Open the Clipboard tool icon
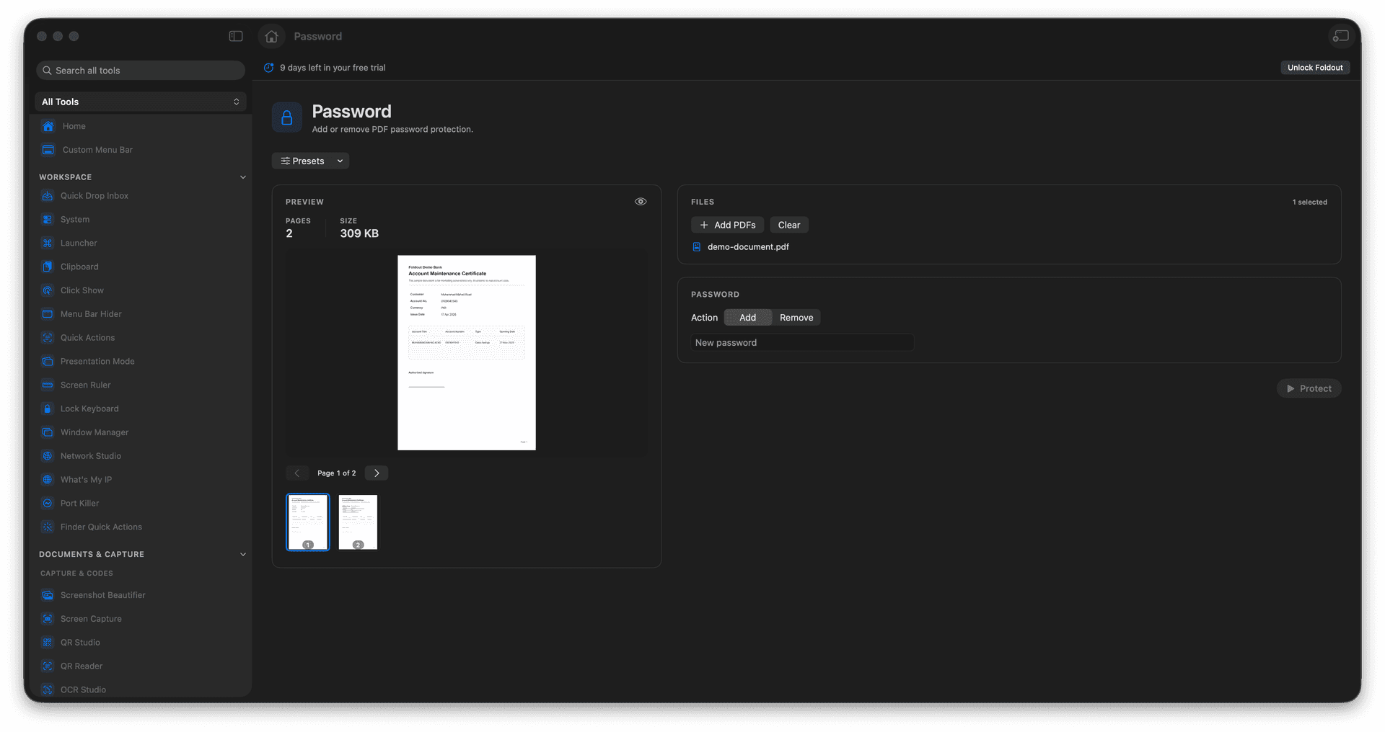The width and height of the screenshot is (1385, 732). click(48, 267)
